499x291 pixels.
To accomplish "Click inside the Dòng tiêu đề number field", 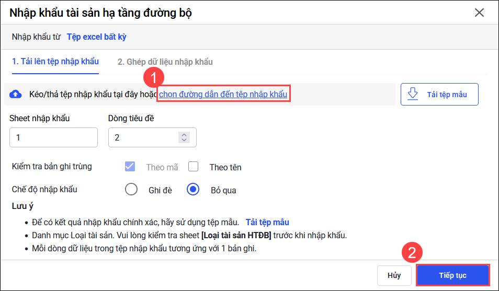I will pyautogui.click(x=142, y=137).
